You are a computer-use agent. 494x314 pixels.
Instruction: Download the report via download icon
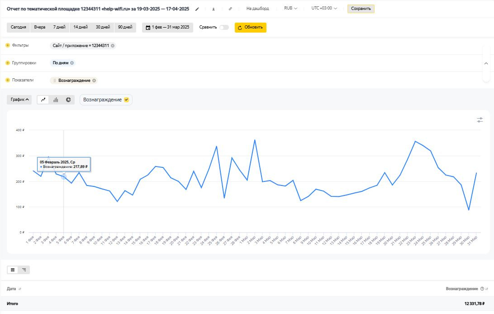pos(214,9)
